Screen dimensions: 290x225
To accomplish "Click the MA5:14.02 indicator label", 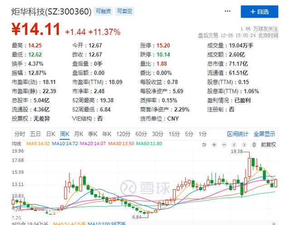I will (38, 144).
